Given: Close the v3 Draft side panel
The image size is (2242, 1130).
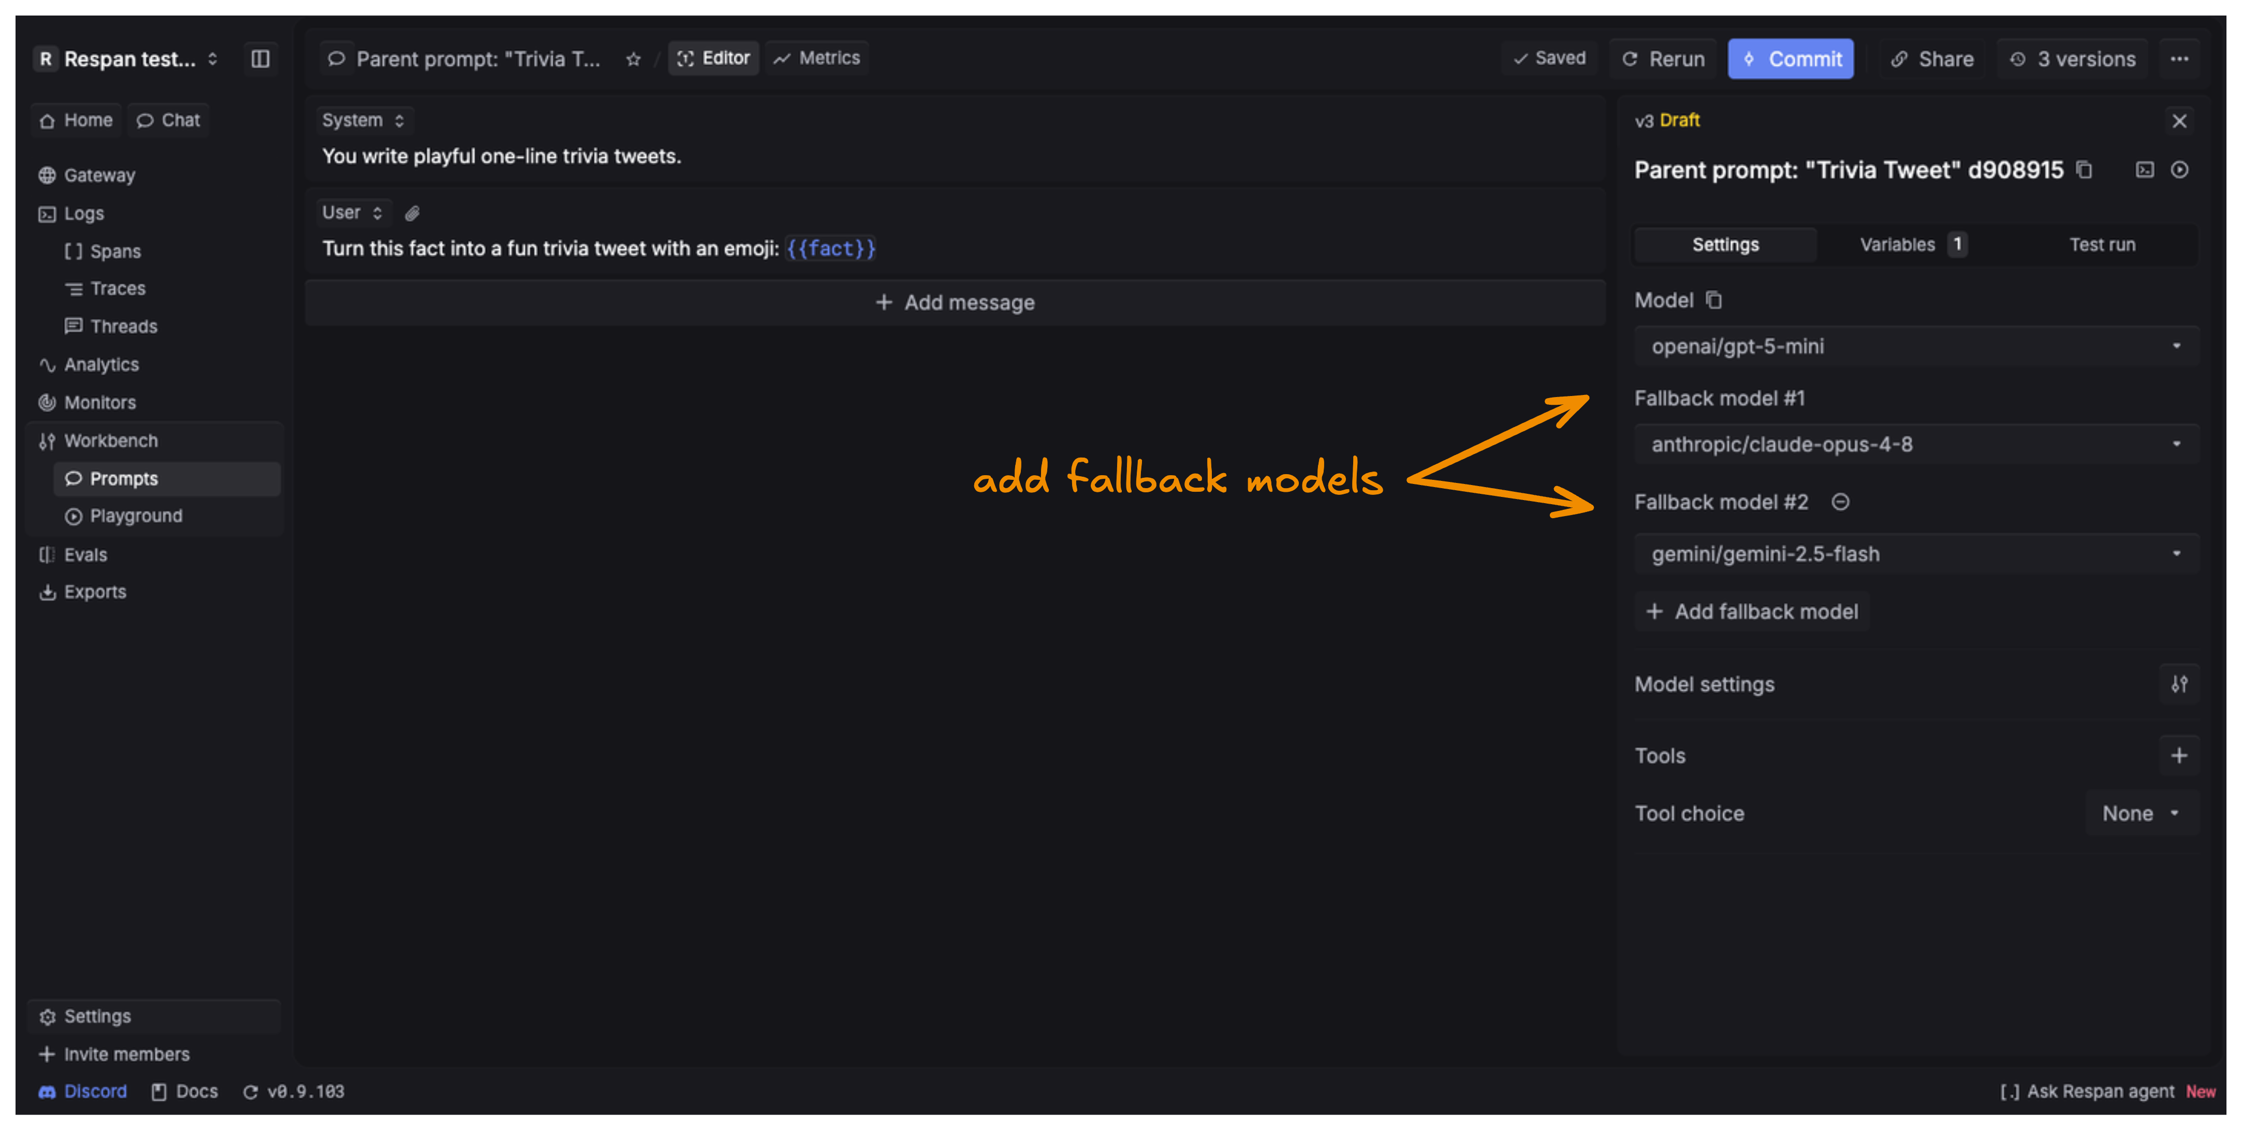Looking at the screenshot, I should click(x=2179, y=121).
